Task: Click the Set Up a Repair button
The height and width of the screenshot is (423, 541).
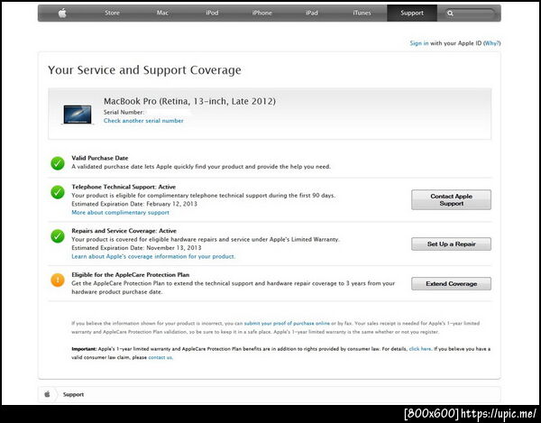Action: coord(451,244)
